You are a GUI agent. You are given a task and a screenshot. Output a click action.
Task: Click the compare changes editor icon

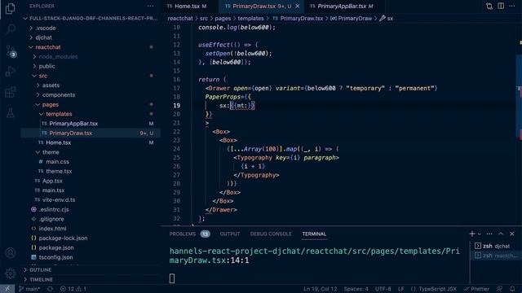pyautogui.click(x=489, y=6)
